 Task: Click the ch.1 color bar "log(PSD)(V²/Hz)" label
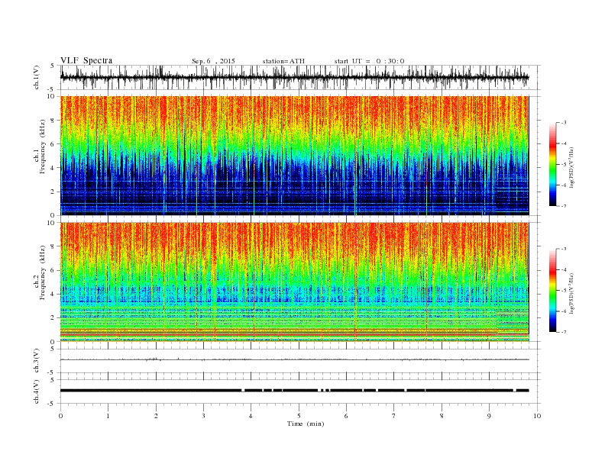pyautogui.click(x=572, y=167)
